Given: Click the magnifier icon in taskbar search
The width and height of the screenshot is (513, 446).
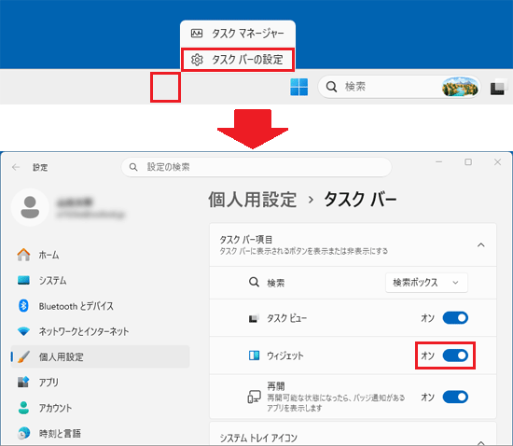Looking at the screenshot, I should (331, 87).
